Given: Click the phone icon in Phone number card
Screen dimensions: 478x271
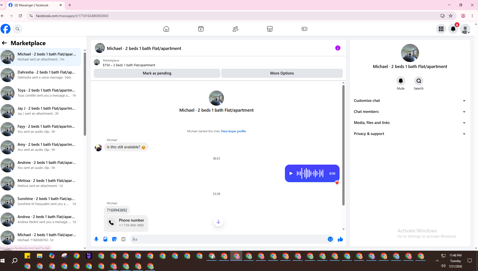Looking at the screenshot, I should [111, 223].
